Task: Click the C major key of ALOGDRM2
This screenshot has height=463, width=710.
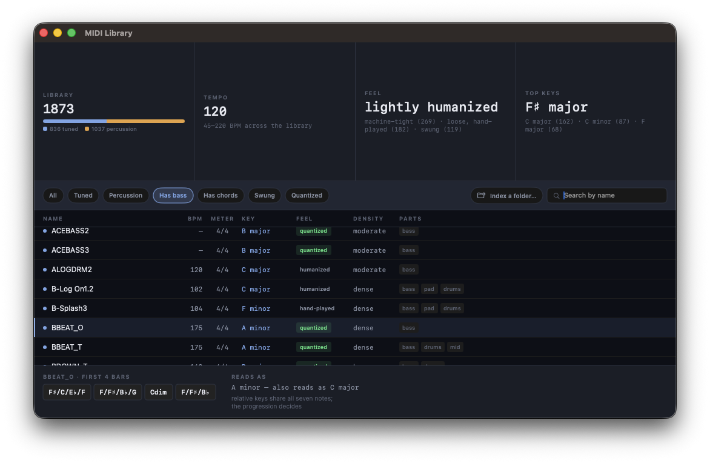Action: pos(256,270)
